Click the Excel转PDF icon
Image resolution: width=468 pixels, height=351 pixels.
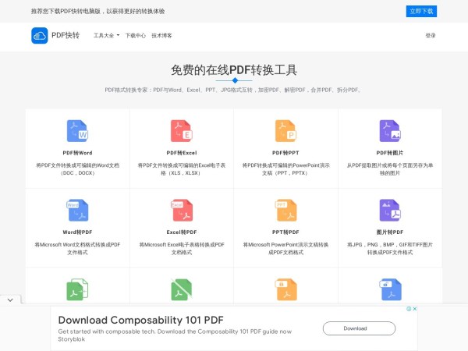click(x=181, y=210)
